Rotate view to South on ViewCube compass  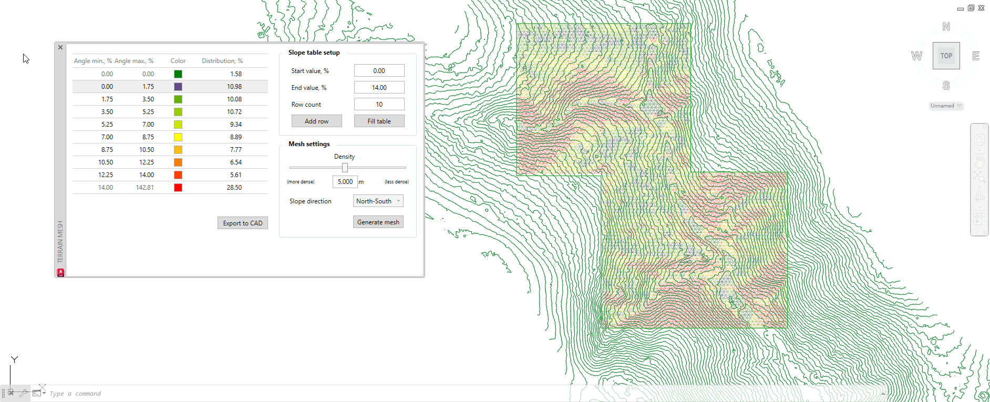pyautogui.click(x=946, y=85)
